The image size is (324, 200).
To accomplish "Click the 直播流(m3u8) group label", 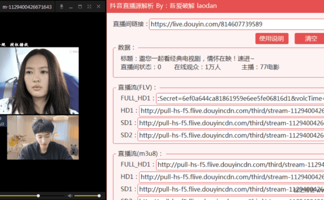I will (x=140, y=154).
